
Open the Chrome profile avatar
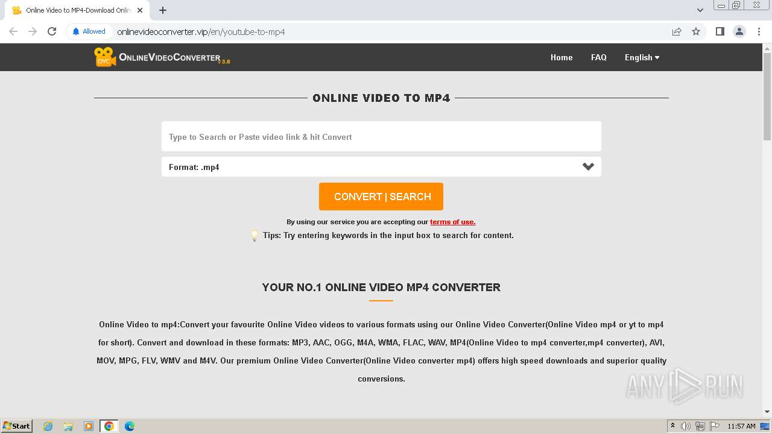coord(739,31)
